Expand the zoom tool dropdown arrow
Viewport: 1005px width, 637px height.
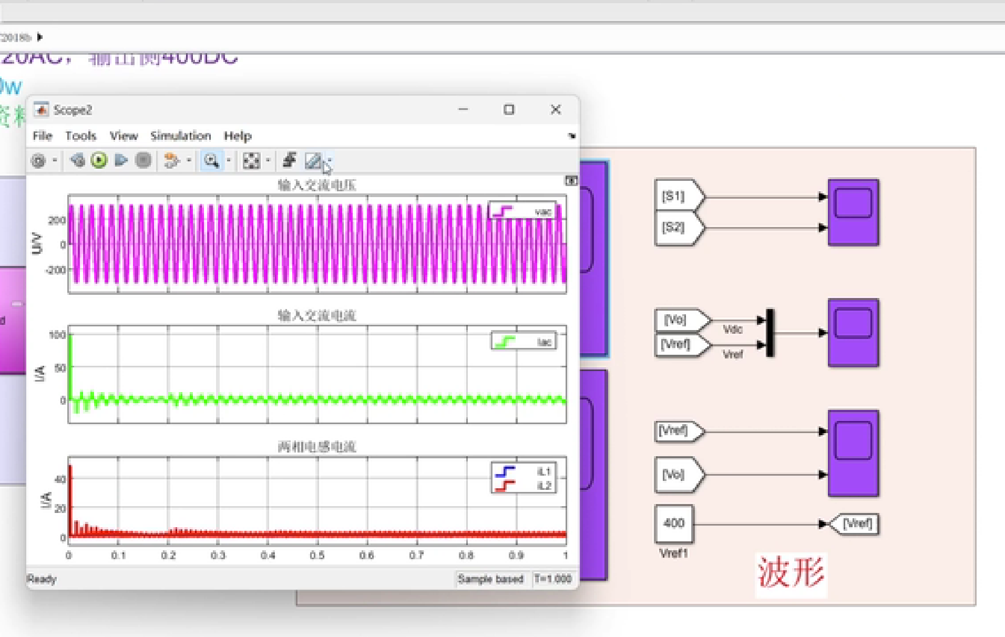point(228,160)
